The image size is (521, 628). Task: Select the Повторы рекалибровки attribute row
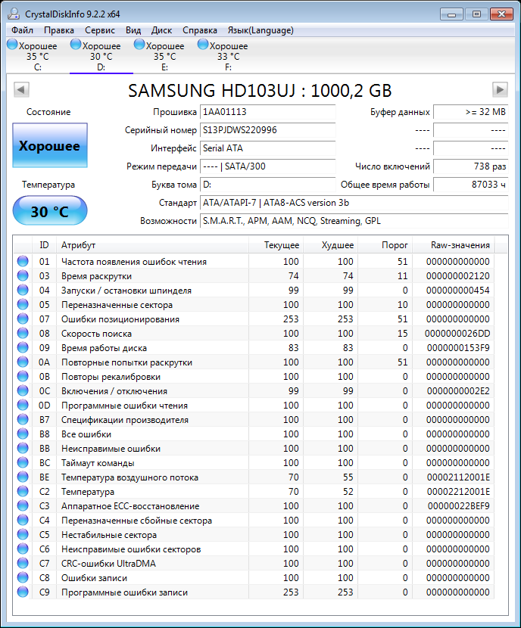tap(253, 377)
